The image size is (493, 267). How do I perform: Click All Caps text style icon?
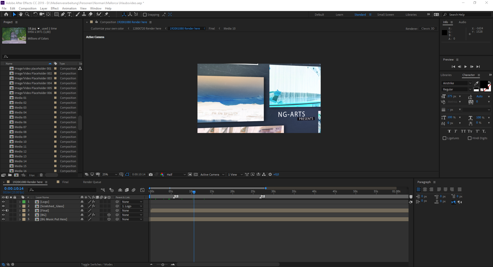463,131
